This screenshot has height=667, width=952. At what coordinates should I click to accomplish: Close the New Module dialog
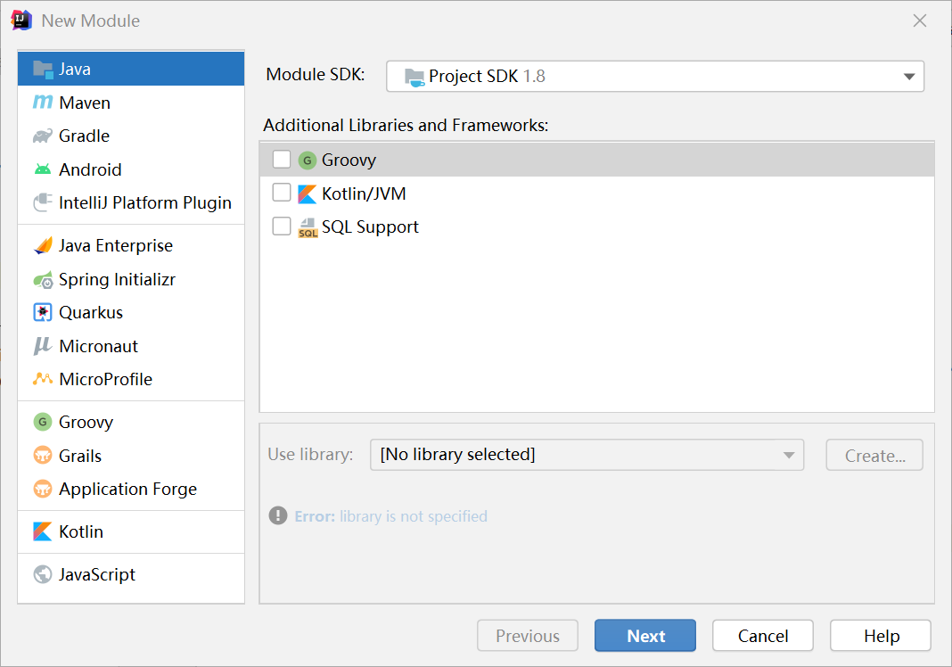pyautogui.click(x=920, y=21)
